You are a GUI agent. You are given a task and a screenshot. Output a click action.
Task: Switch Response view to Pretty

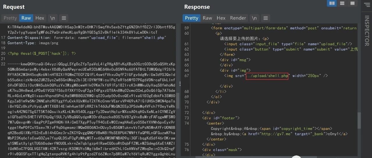point(192,18)
